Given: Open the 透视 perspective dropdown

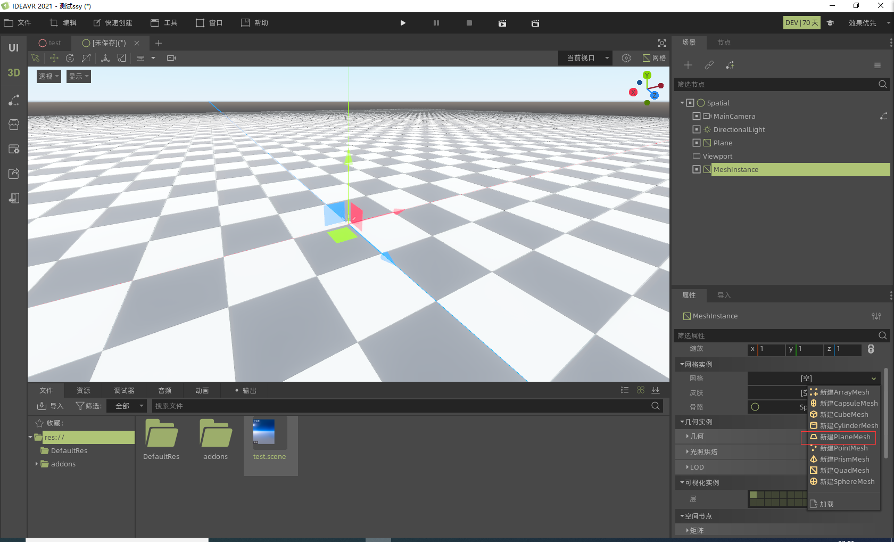Looking at the screenshot, I should click(48, 77).
